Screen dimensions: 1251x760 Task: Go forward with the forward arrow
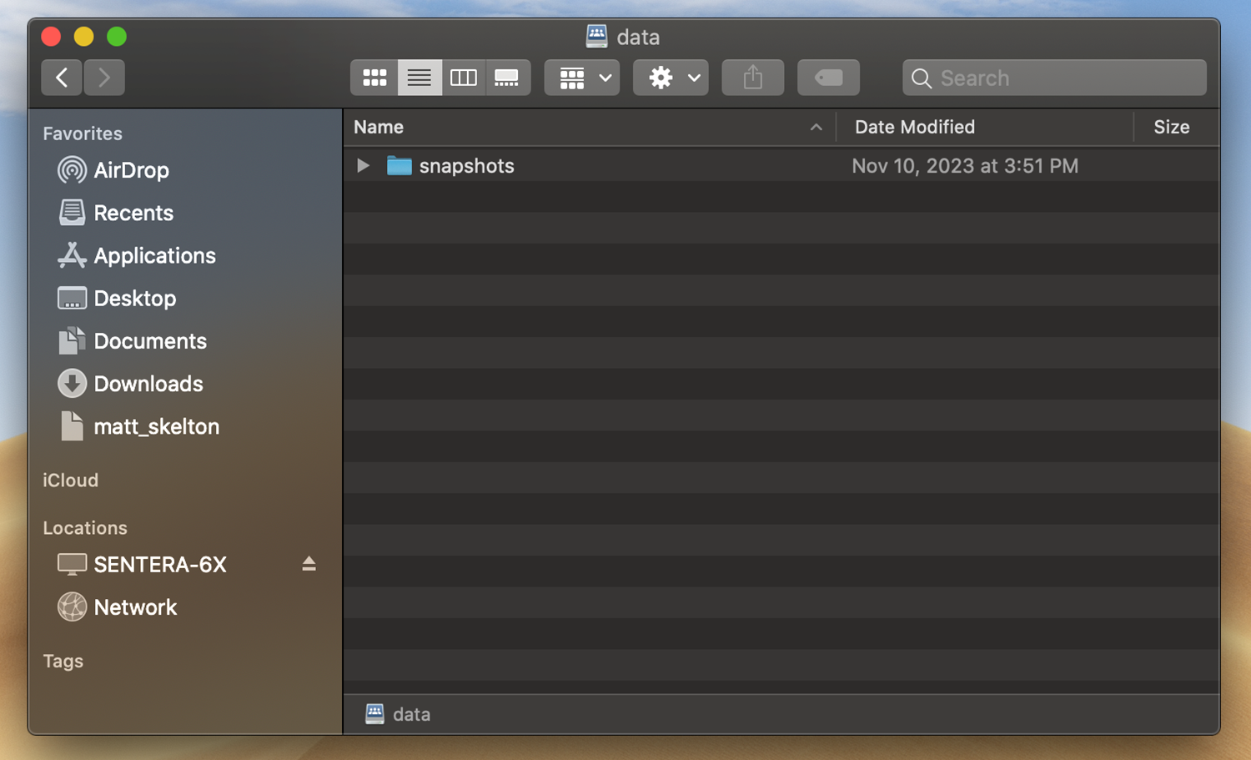point(104,78)
